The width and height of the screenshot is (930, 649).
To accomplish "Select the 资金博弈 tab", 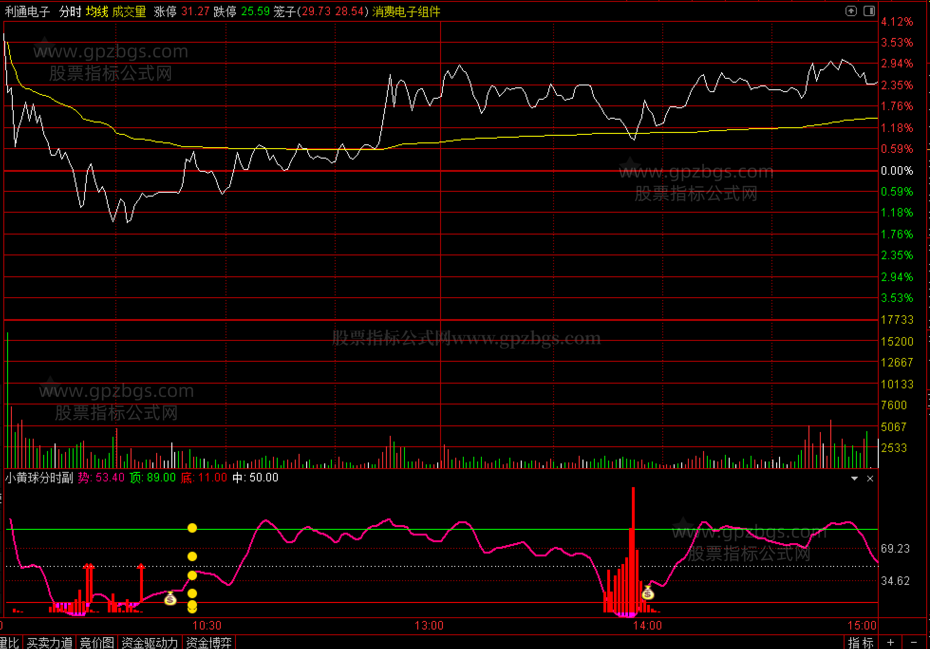I will point(209,643).
